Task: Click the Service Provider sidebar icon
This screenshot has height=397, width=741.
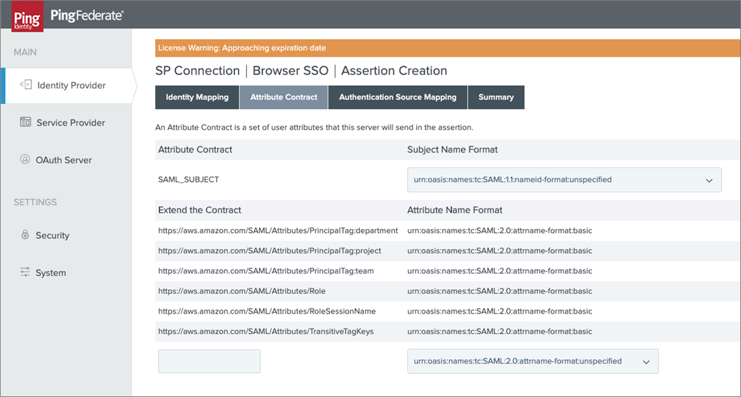Action: click(x=25, y=122)
